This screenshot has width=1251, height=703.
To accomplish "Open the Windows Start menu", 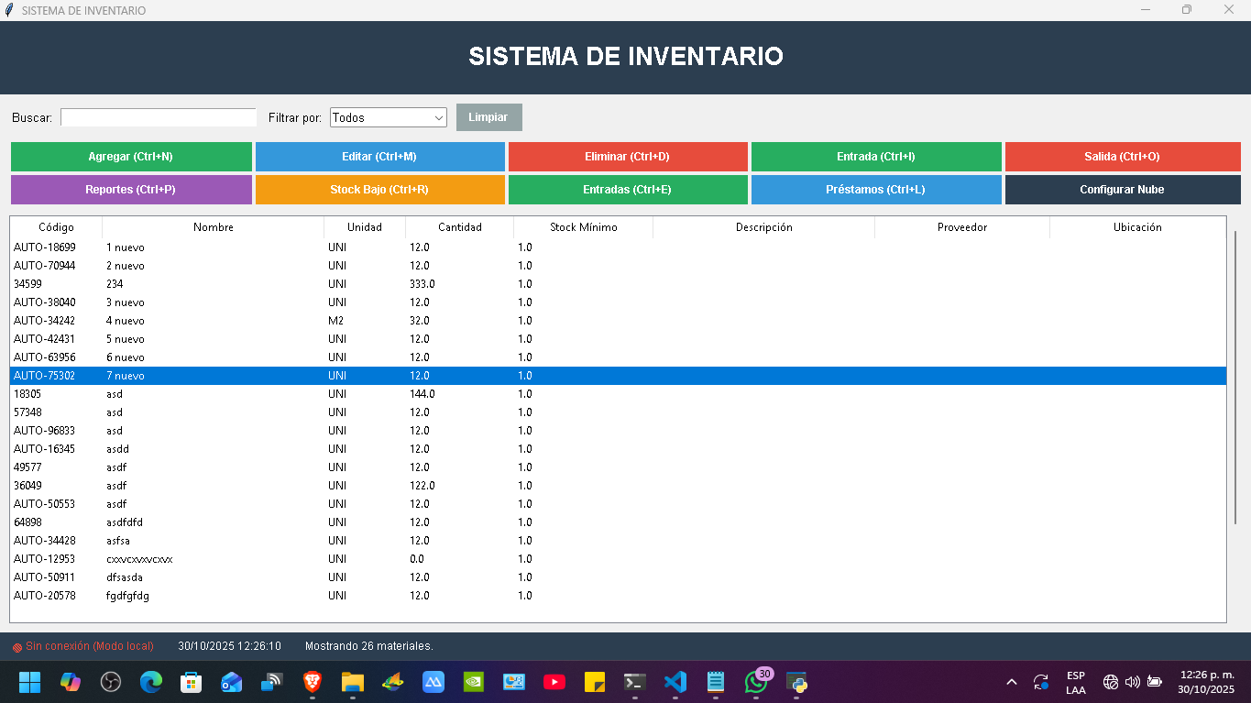I will (x=28, y=682).
